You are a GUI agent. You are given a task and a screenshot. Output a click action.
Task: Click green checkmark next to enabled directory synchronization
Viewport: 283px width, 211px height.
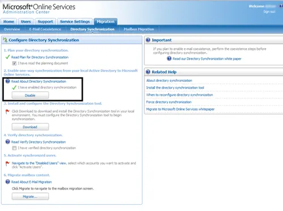(x=14, y=87)
